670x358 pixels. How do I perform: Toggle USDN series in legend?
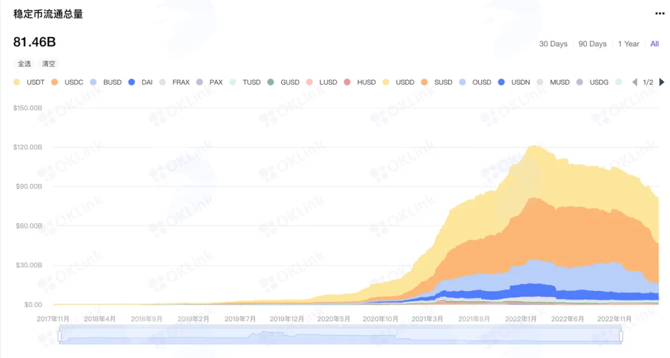click(514, 82)
